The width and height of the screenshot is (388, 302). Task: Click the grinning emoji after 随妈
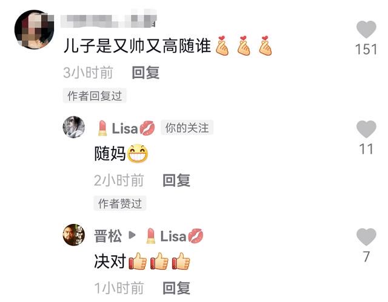(x=138, y=153)
